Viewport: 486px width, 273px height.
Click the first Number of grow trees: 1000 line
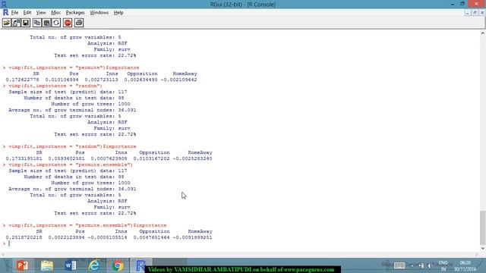coord(90,104)
